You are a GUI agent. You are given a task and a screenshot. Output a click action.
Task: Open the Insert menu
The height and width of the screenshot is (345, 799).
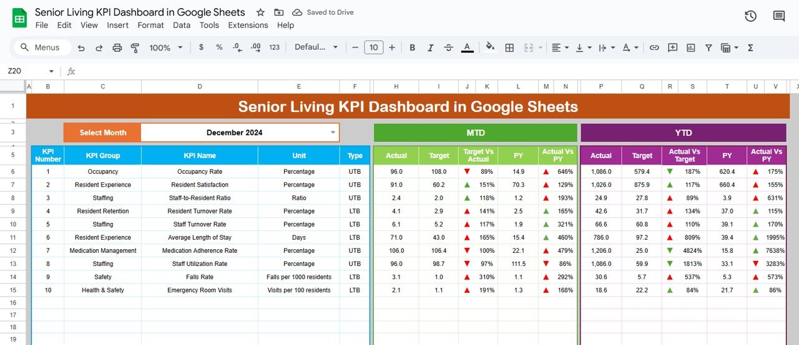[x=117, y=26]
